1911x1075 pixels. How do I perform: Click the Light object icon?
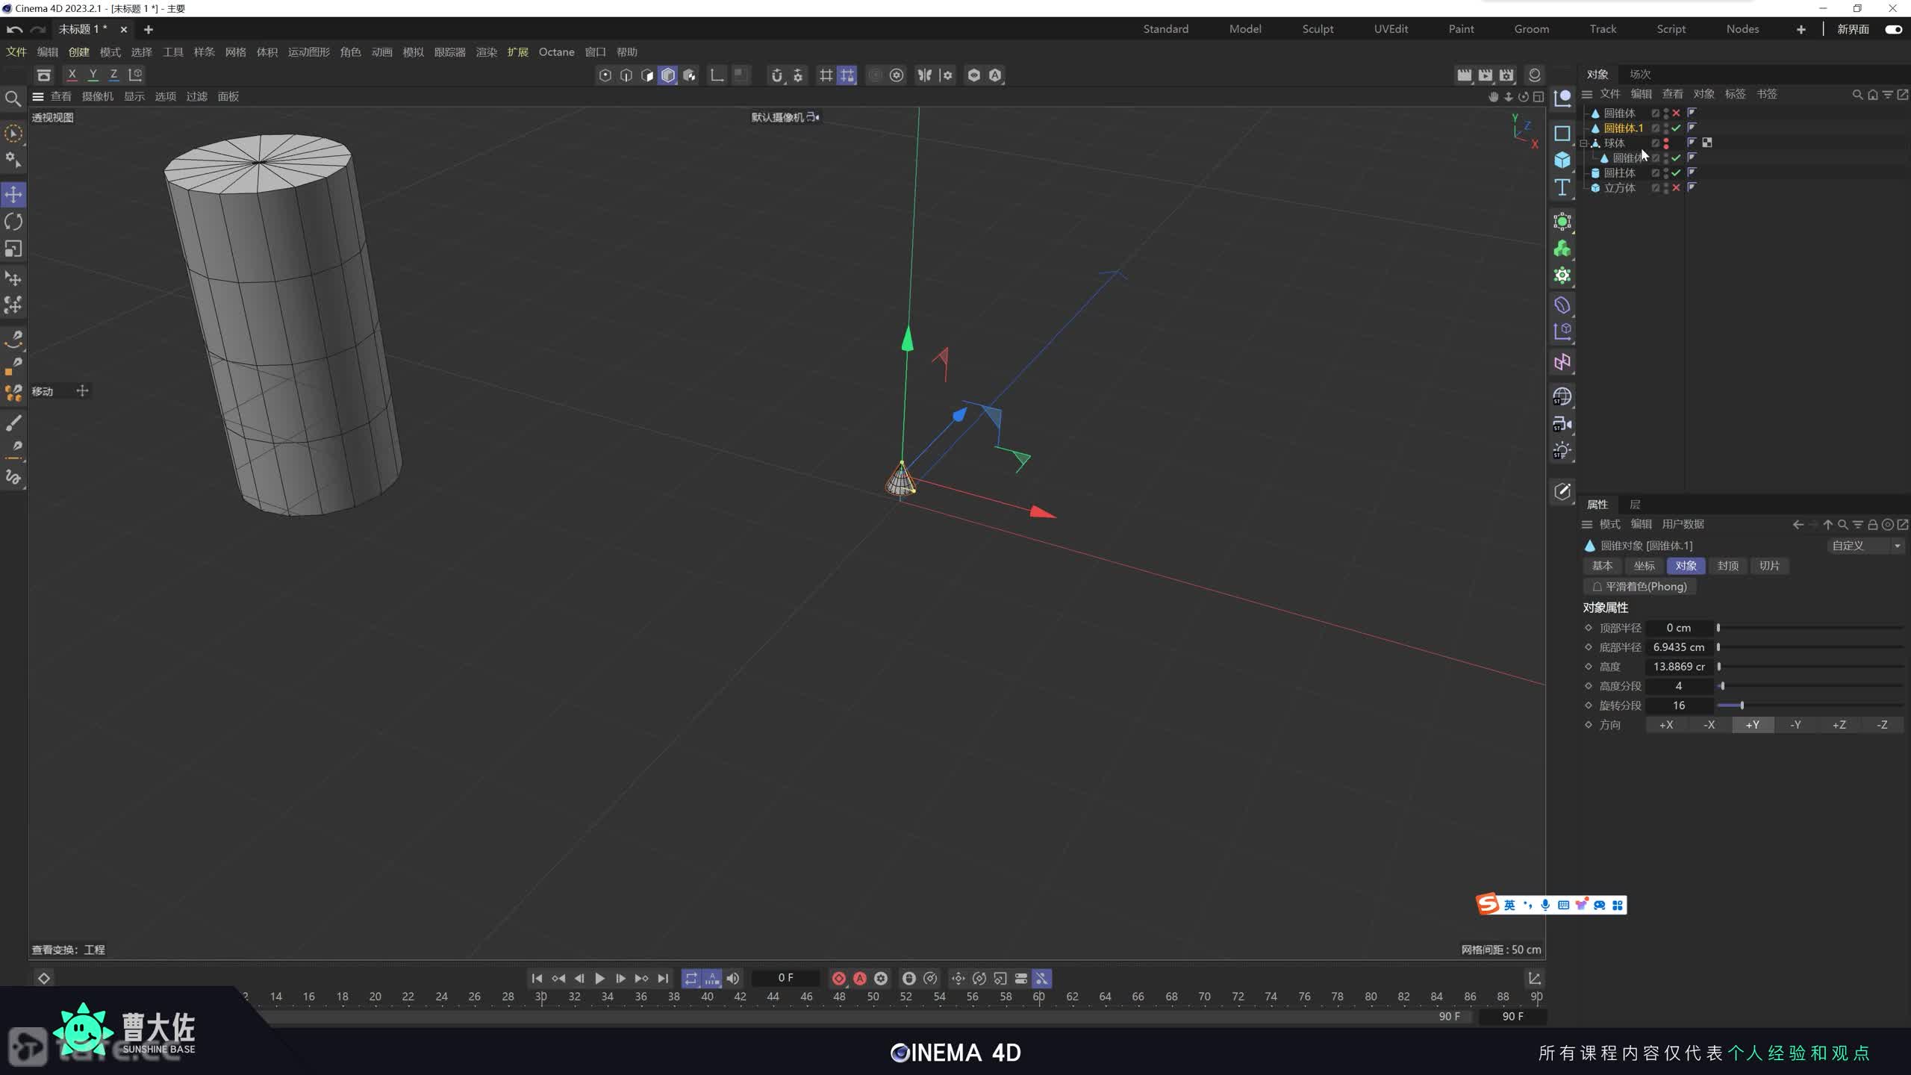point(1562,451)
